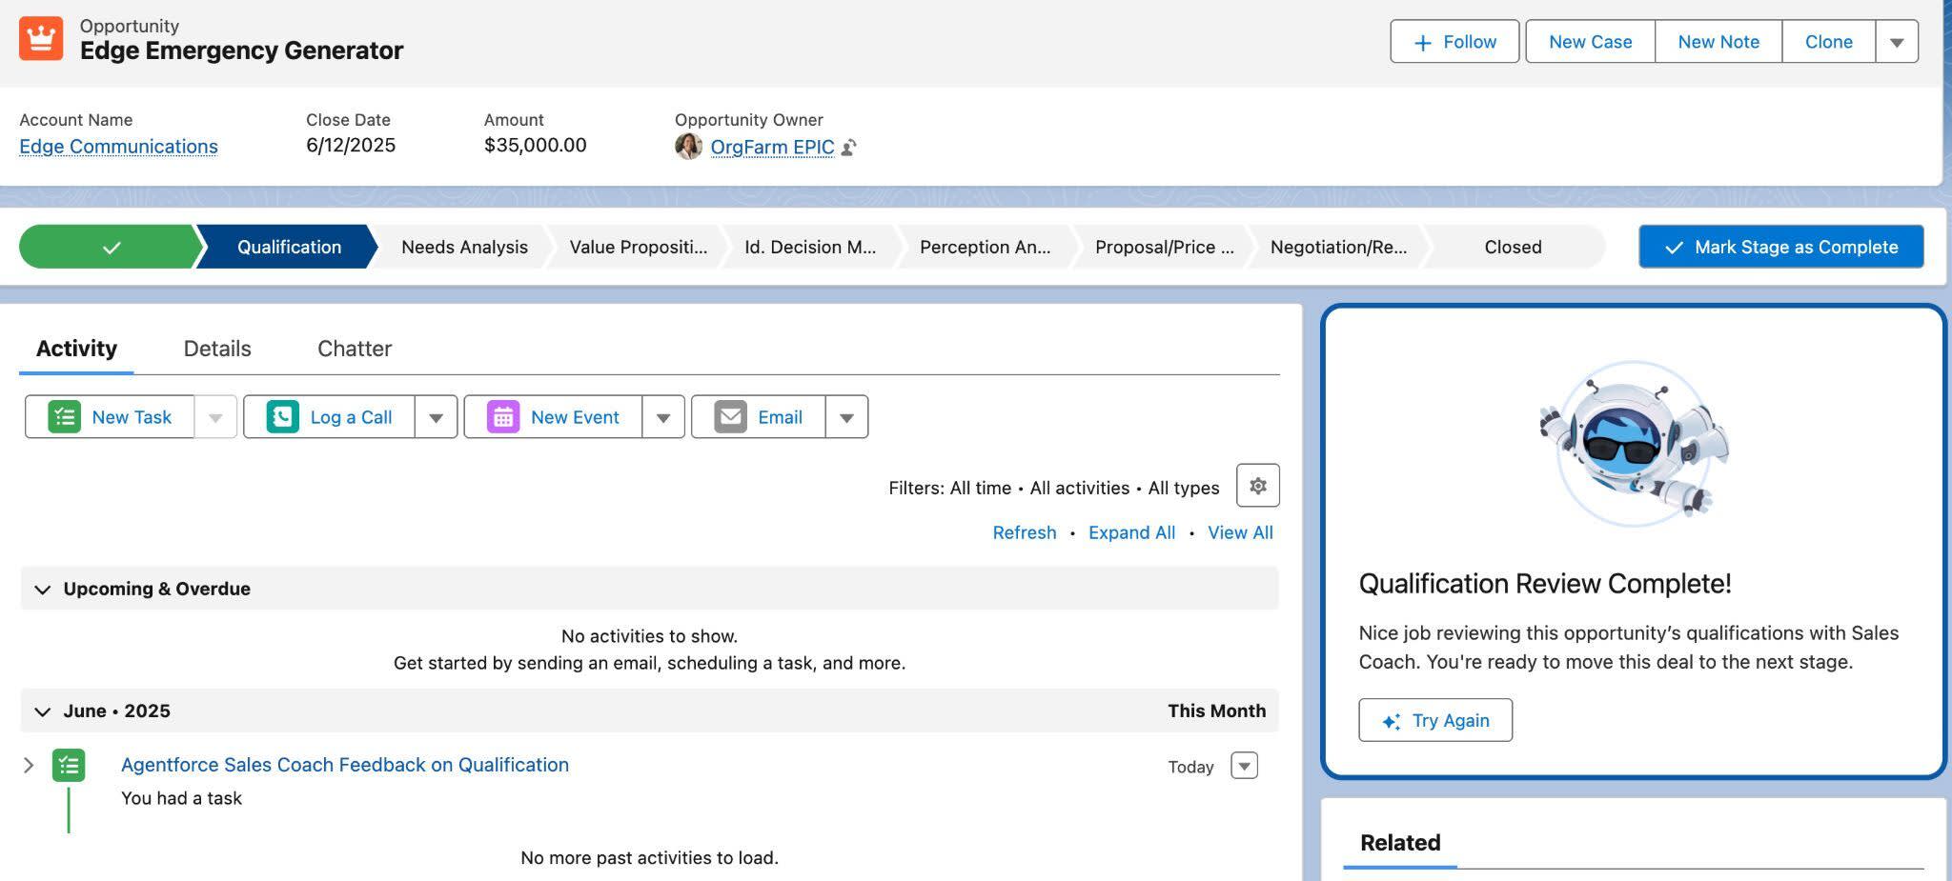1952x881 pixels.
Task: Open the Email dropdown arrow
Action: tap(846, 417)
